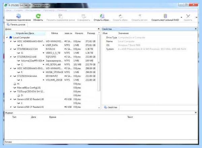Open dropdown arrow on E: row
The width and height of the screenshot is (202, 148).
click(43, 45)
